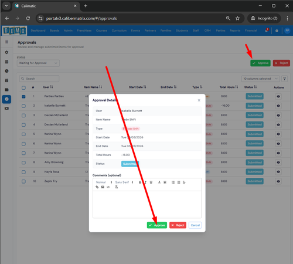Sort the table by Status column
Image resolution: width=293 pixels, height=264 pixels.
point(250,87)
